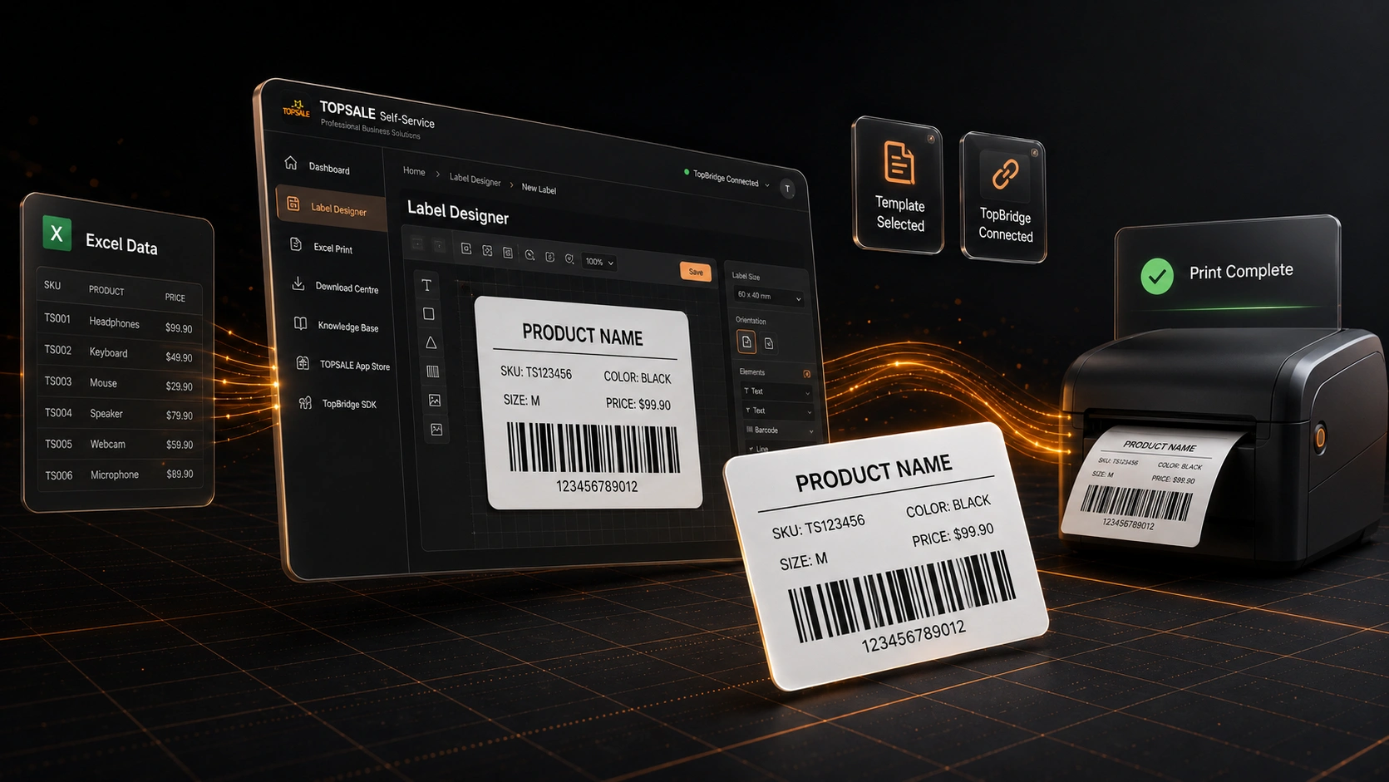Select COLOR: BLACK on the designer canvas
This screenshot has height=782, width=1389.
coord(638,377)
